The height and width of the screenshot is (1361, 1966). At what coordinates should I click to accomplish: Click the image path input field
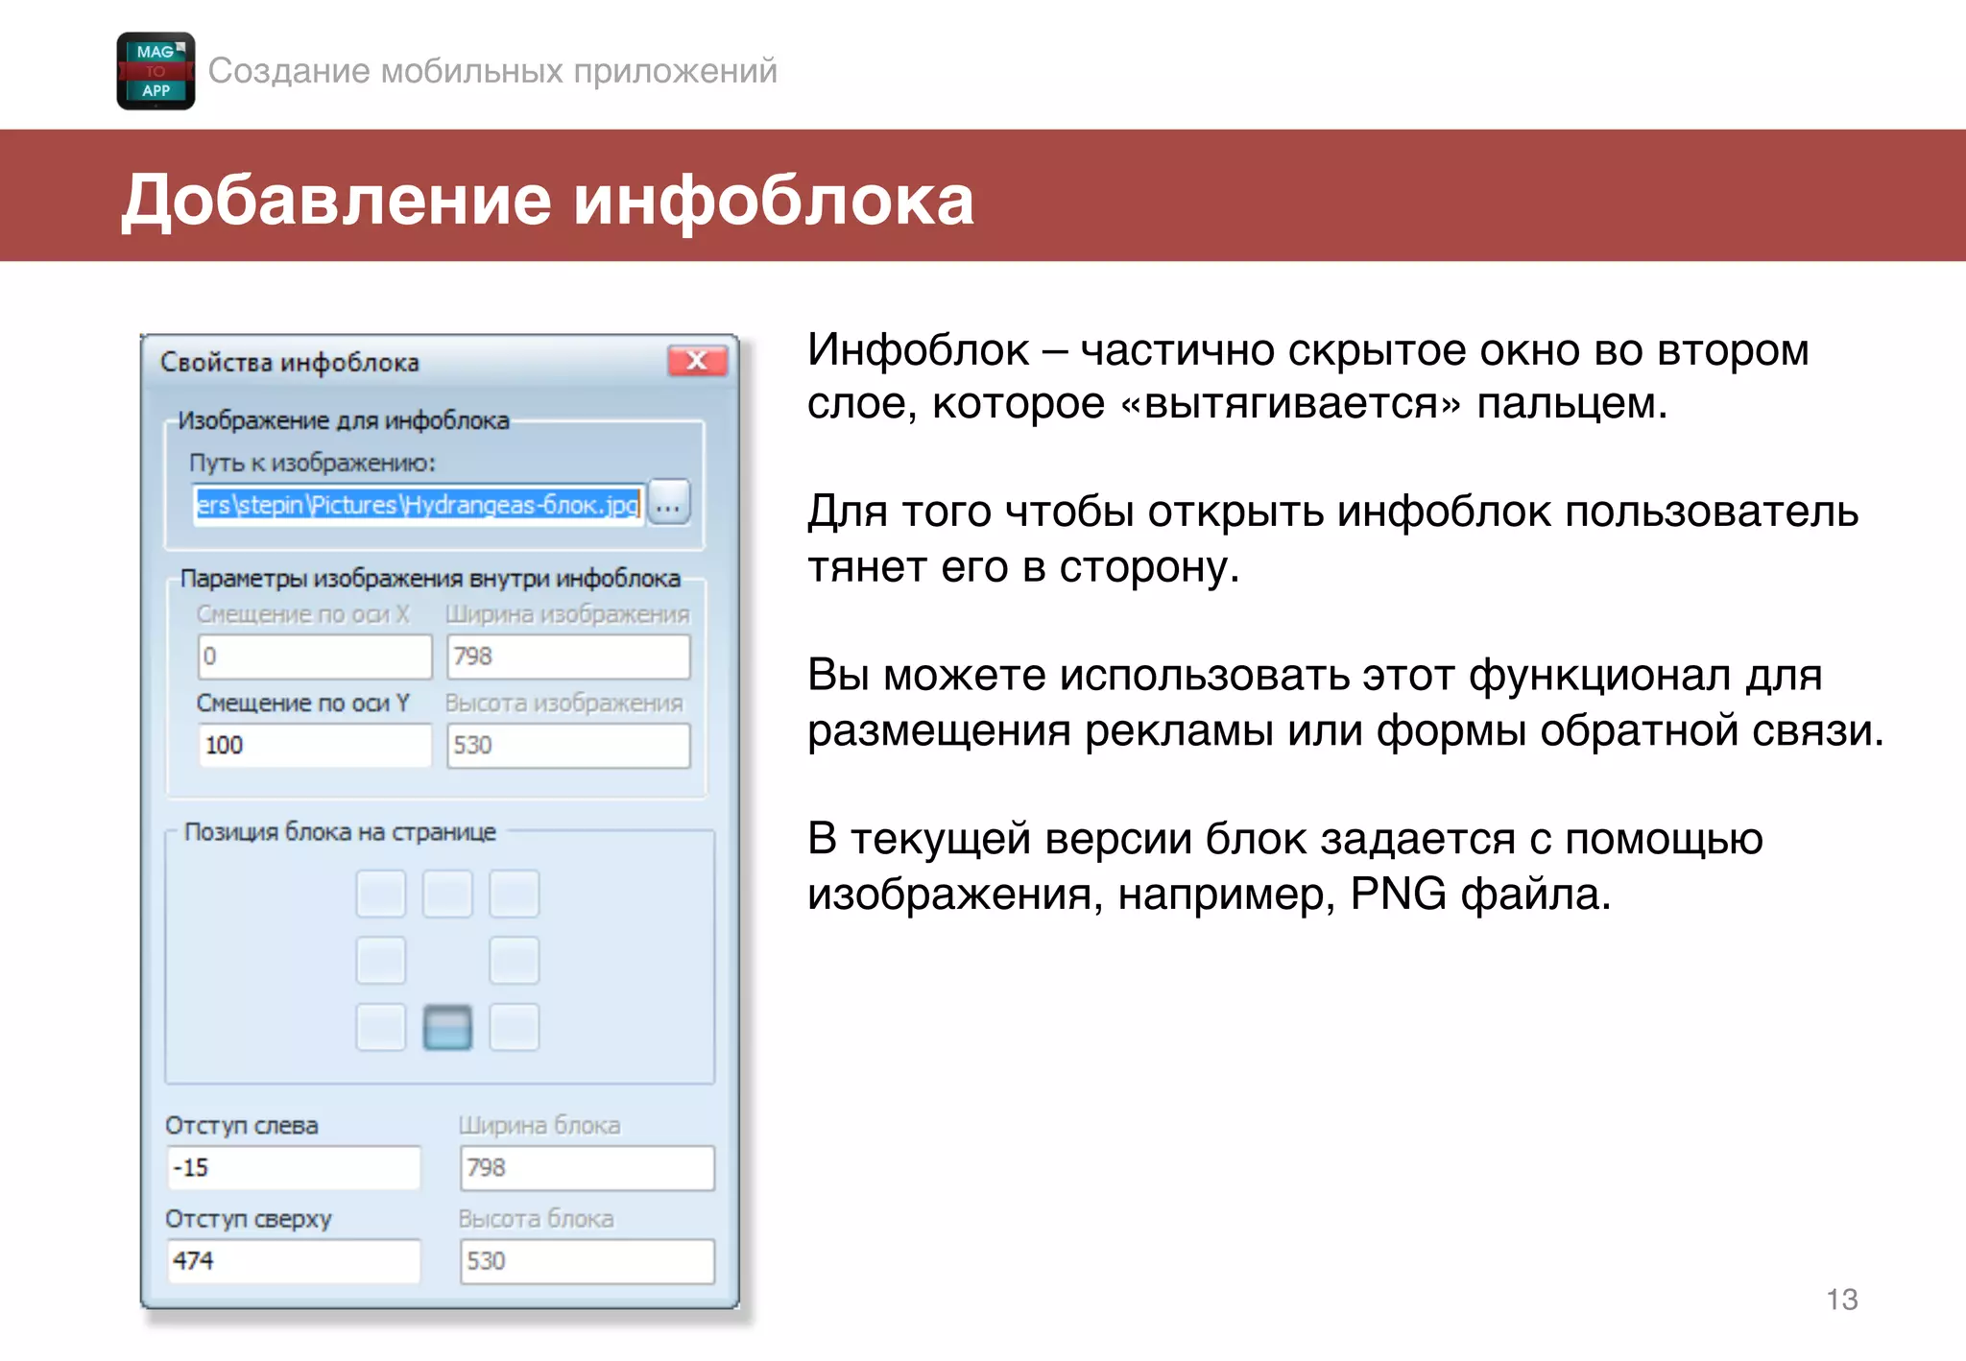(418, 504)
